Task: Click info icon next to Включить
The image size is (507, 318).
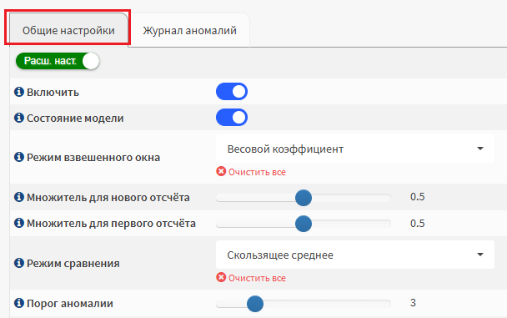Action: coord(19,92)
